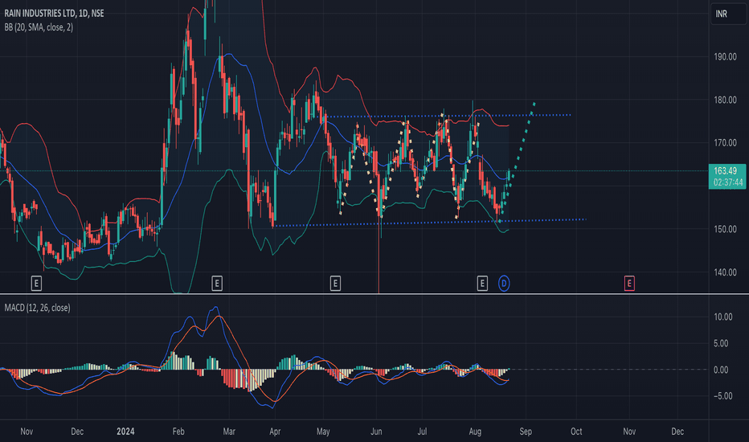Click the Jul label on time axis

(422, 432)
